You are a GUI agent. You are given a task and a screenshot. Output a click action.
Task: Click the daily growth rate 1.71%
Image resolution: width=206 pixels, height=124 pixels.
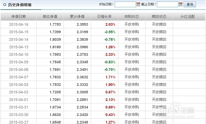(x=110, y=77)
